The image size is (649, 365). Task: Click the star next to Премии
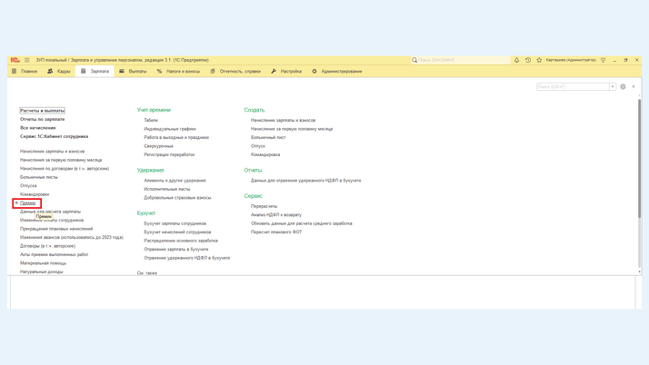pos(16,203)
